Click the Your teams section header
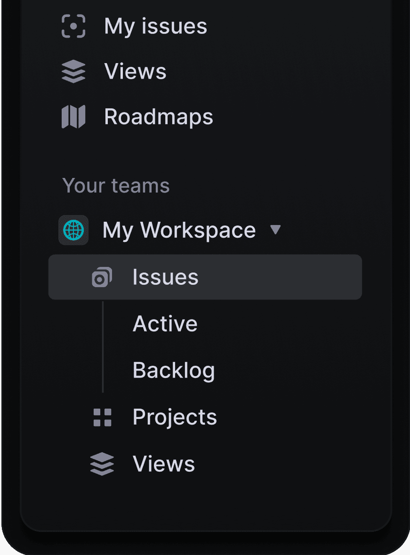The height and width of the screenshot is (555, 410). point(116,185)
